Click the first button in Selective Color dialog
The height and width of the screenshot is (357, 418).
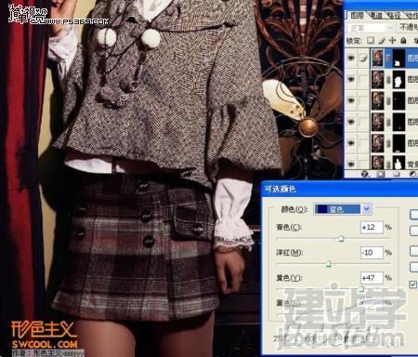click(x=413, y=215)
